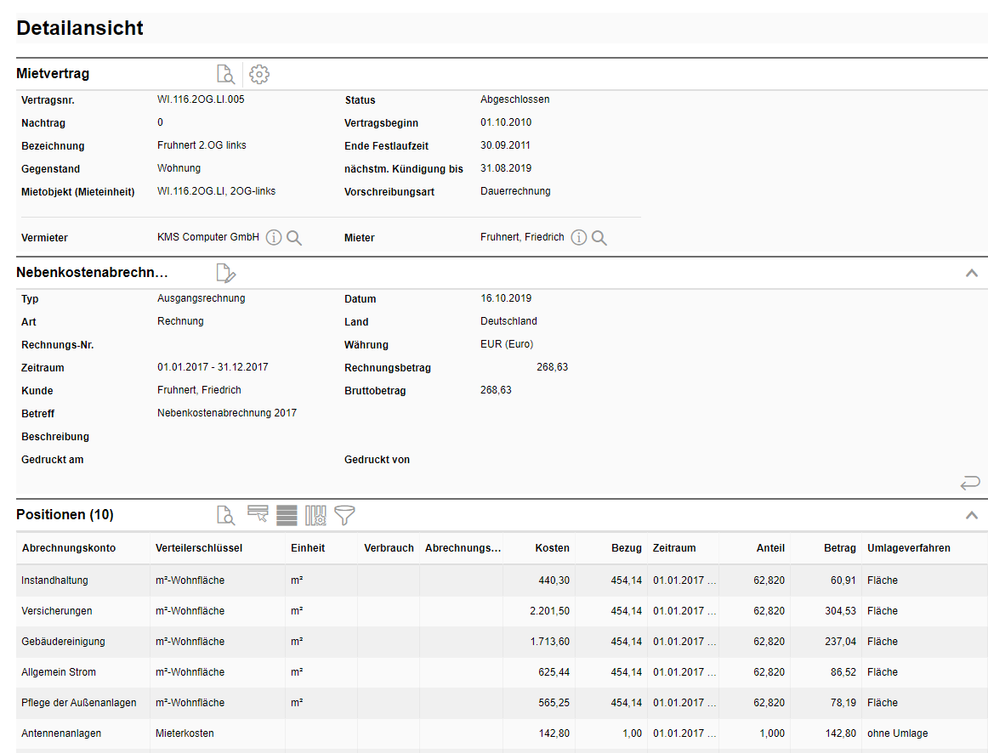Image resolution: width=988 pixels, height=753 pixels.
Task: Activate row selection mode in Positionen
Action: [x=258, y=514]
